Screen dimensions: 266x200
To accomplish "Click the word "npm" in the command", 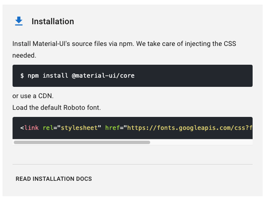I will click(33, 76).
